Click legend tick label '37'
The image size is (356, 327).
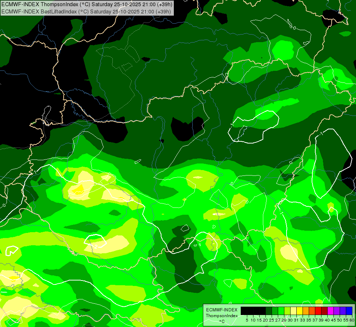[315, 320]
